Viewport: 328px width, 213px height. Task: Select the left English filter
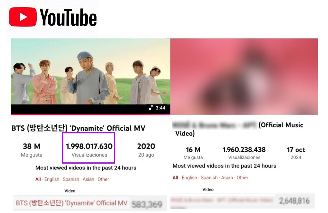[52, 179]
